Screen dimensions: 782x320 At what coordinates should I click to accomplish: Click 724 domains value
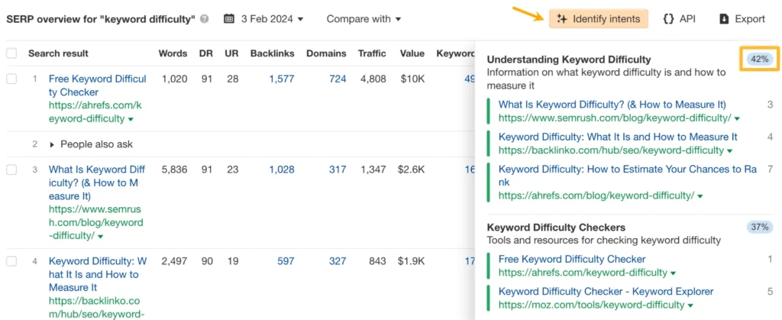click(338, 78)
